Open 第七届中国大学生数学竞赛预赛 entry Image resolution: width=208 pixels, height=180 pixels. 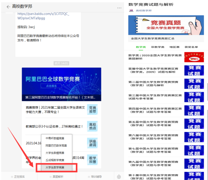click(153, 150)
